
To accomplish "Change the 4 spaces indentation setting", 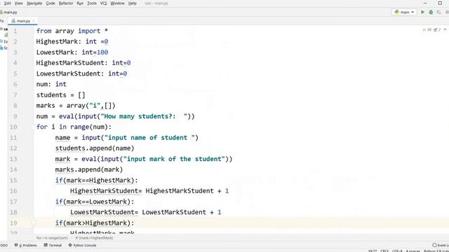I will (413, 251).
